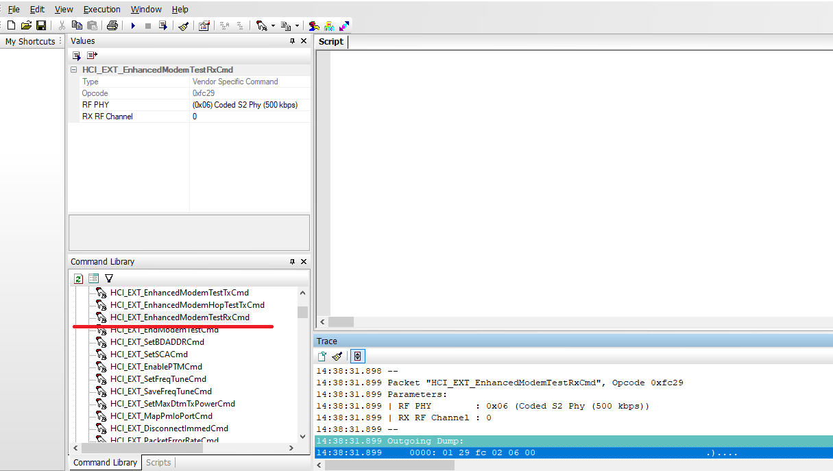
Task: Paste with the clipboard icon
Action: click(x=92, y=25)
